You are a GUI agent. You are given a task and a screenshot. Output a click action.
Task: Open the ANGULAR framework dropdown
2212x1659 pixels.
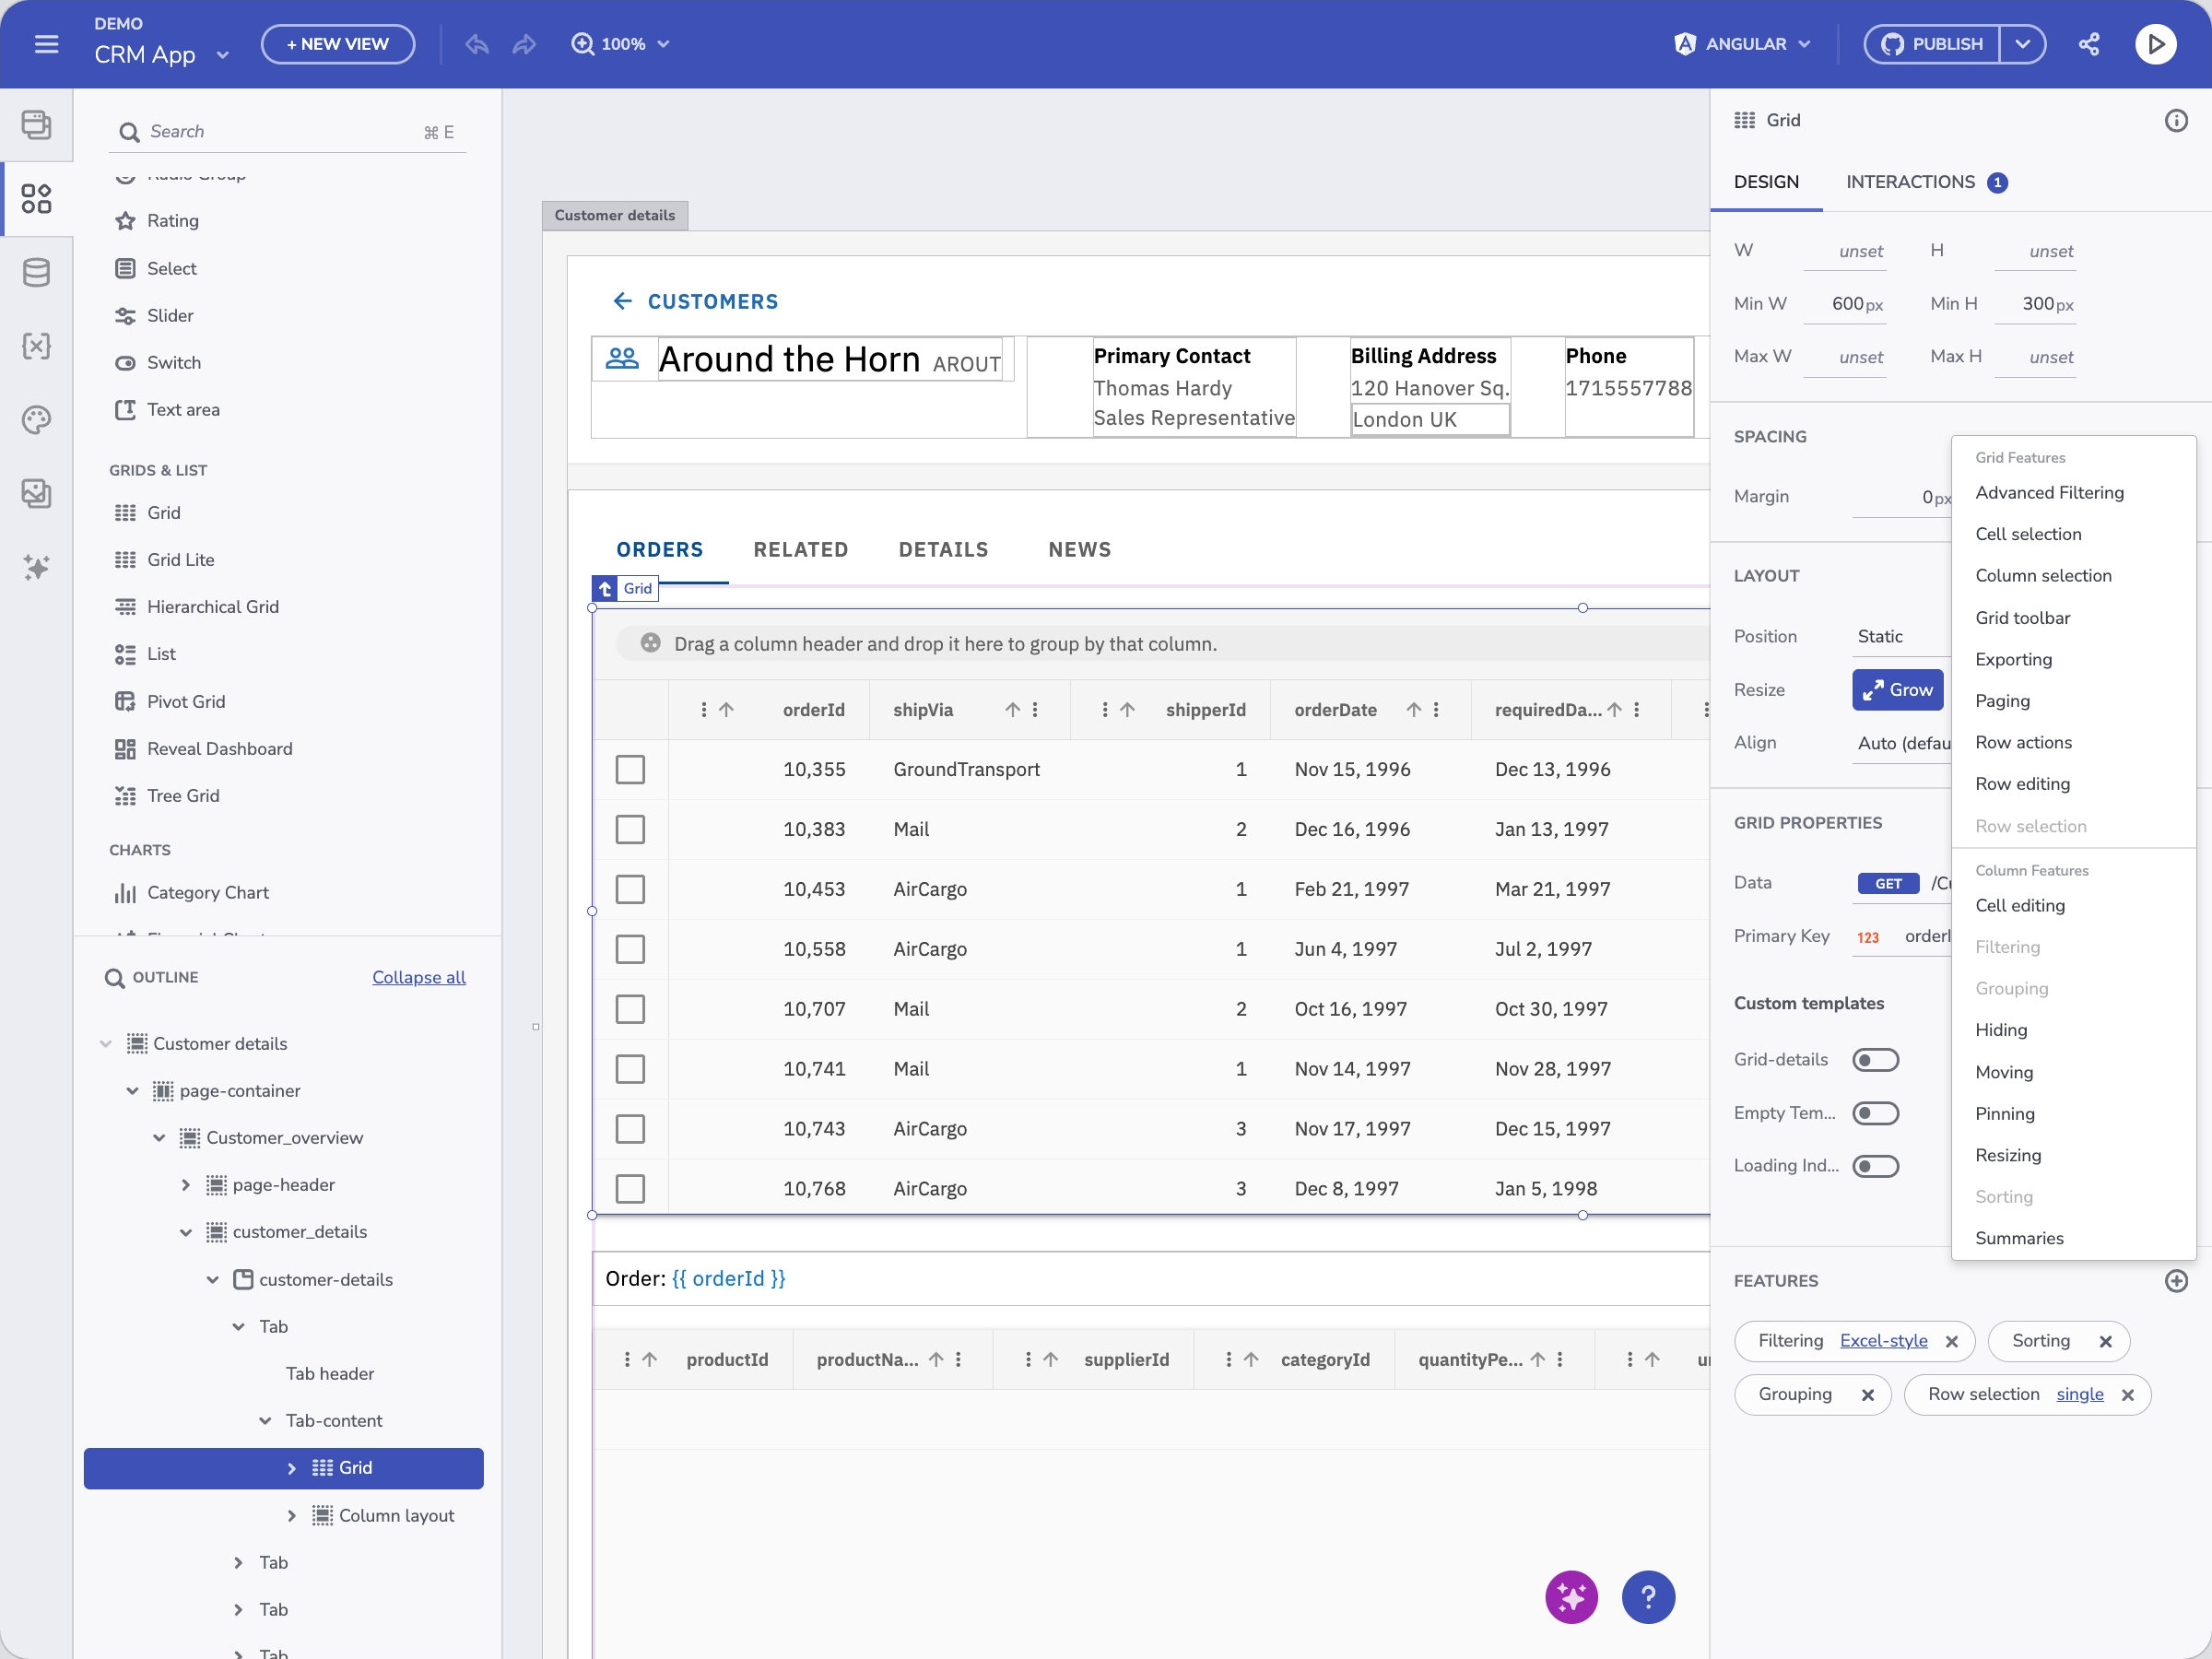[x=1741, y=44]
